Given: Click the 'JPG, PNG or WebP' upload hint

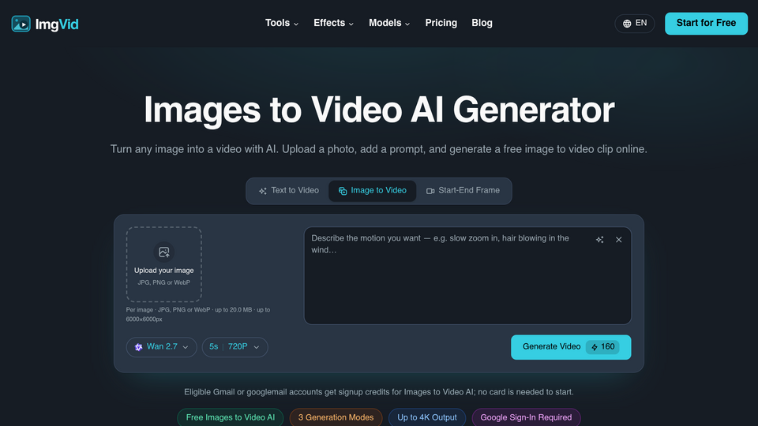Looking at the screenshot, I should point(164,282).
